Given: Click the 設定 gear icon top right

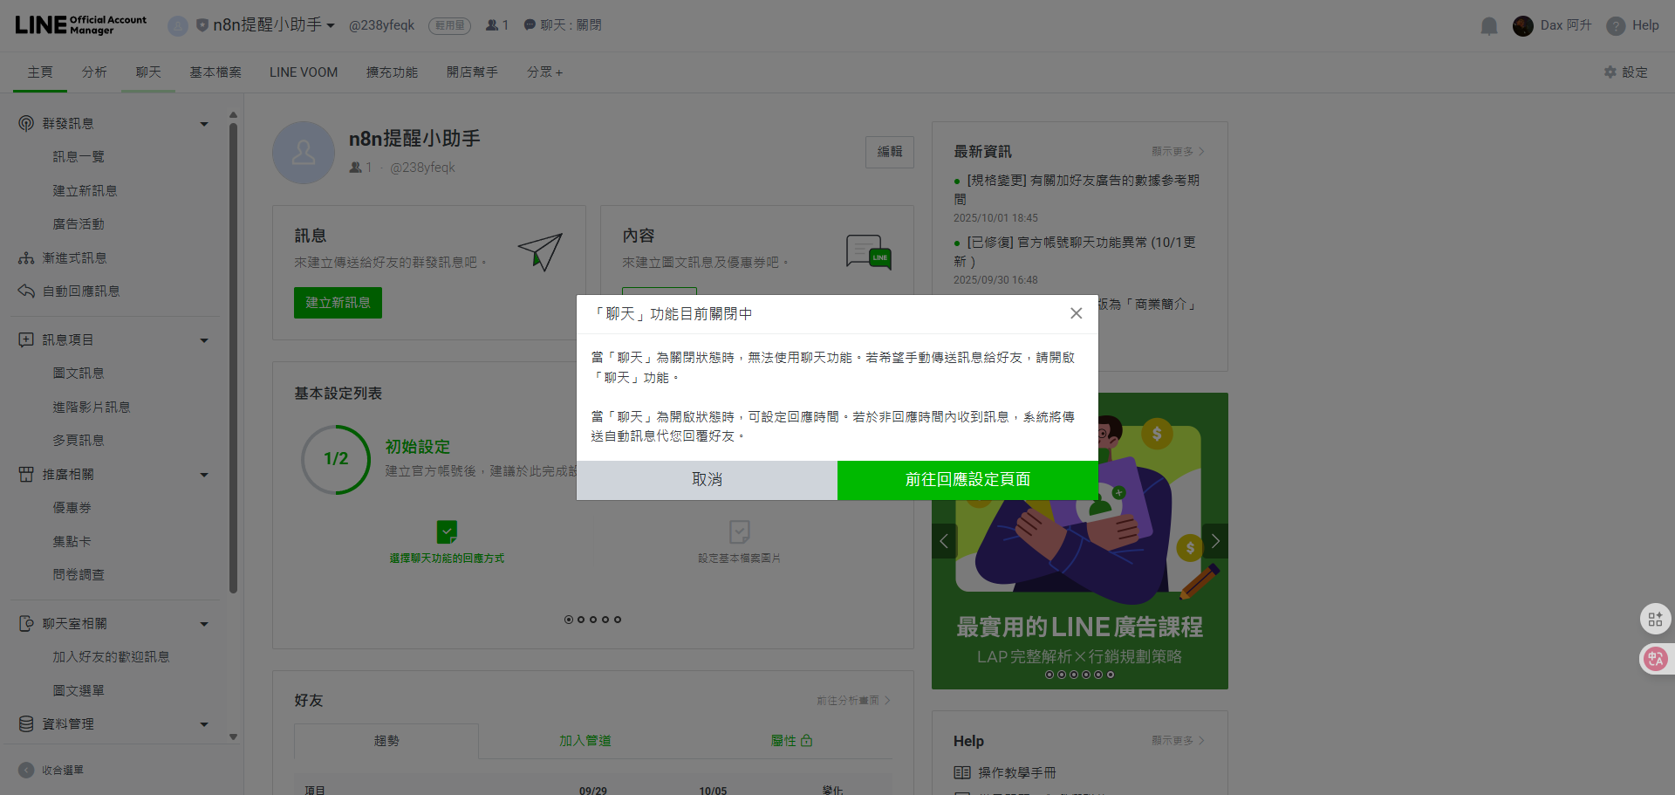Looking at the screenshot, I should click(1610, 72).
